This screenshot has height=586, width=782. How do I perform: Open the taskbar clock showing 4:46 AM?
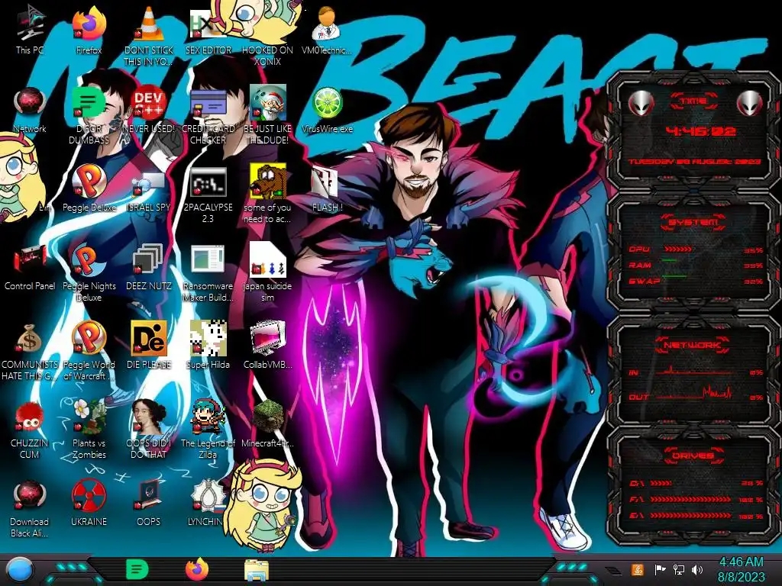pyautogui.click(x=741, y=569)
